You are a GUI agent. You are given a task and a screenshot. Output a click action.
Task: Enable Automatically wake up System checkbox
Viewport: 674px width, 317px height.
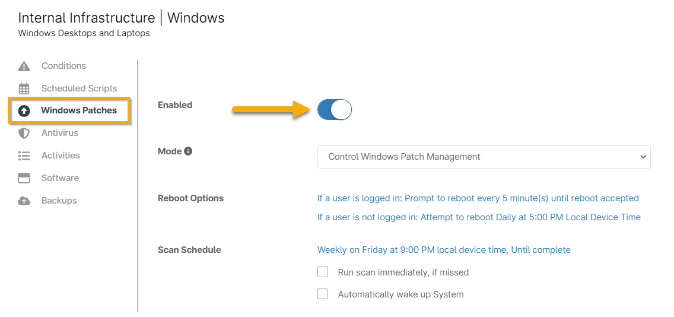tap(323, 294)
